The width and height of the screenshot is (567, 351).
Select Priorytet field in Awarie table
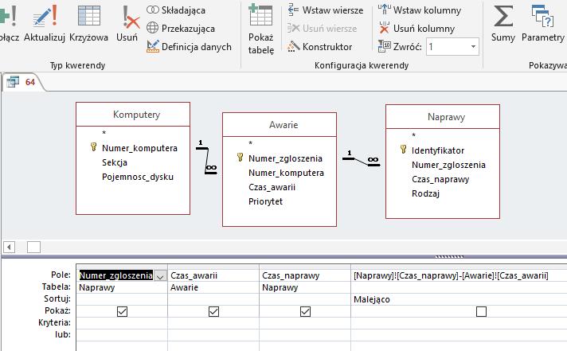tap(265, 201)
